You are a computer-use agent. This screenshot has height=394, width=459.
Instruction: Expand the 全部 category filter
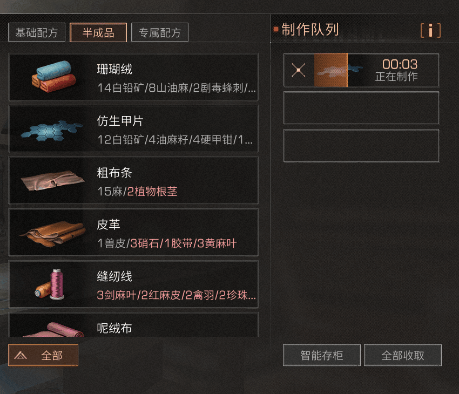coord(43,355)
